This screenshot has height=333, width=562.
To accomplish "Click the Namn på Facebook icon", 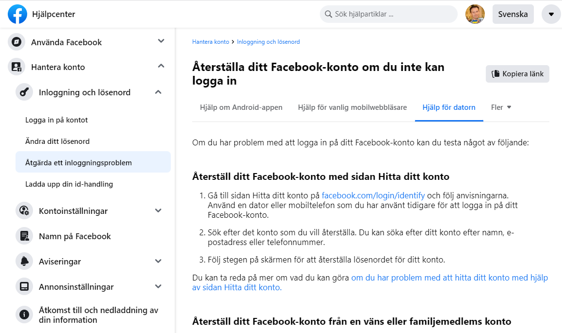I will (x=24, y=236).
